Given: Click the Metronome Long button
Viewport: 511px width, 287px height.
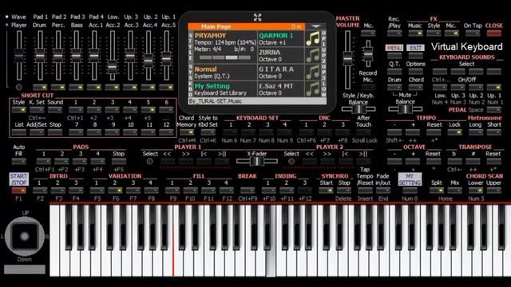Looking at the screenshot, I should (x=476, y=132).
